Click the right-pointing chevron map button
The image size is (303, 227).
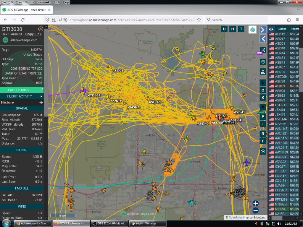(x=262, y=30)
